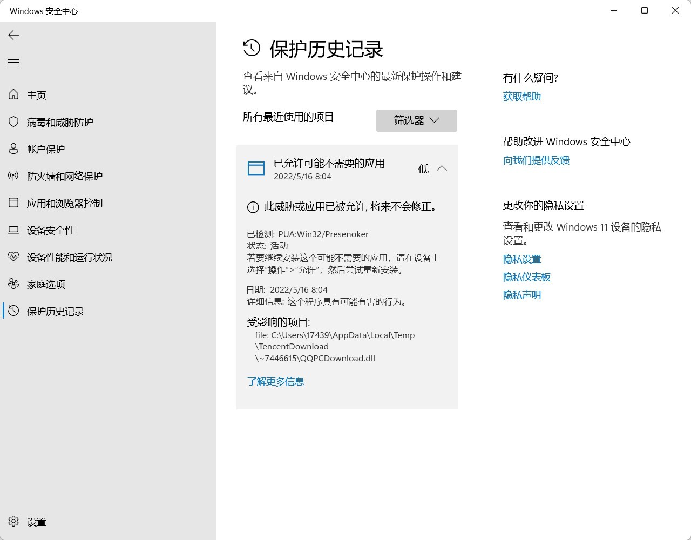The image size is (691, 540).
Task: Click the clock icon for 保护历史记录 in sidebar
Action: (13, 310)
